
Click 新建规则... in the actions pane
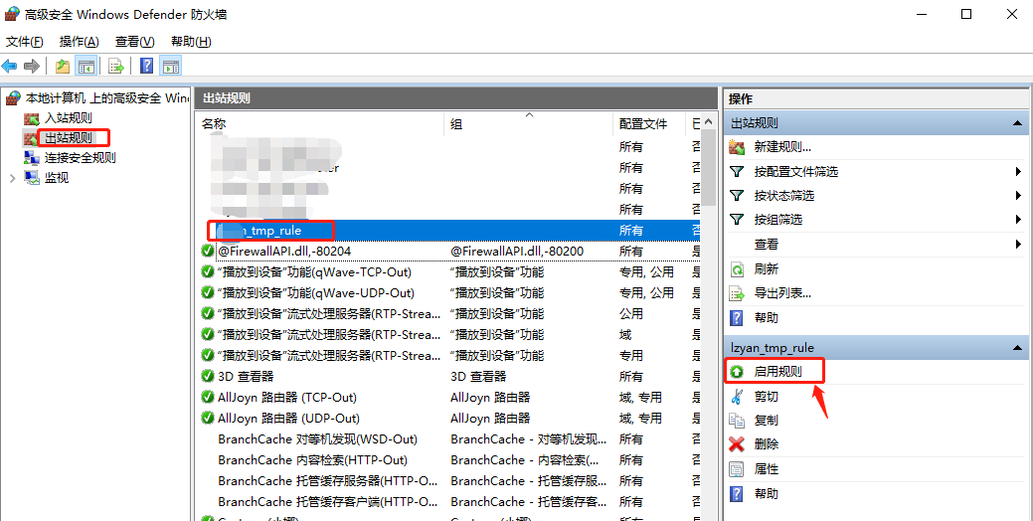(782, 147)
